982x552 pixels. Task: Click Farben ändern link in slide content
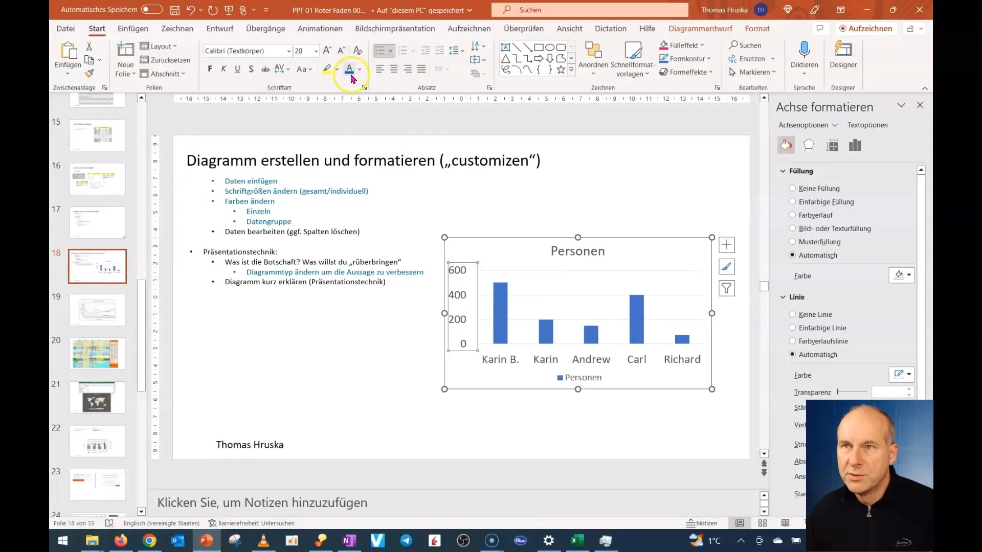pyautogui.click(x=250, y=201)
